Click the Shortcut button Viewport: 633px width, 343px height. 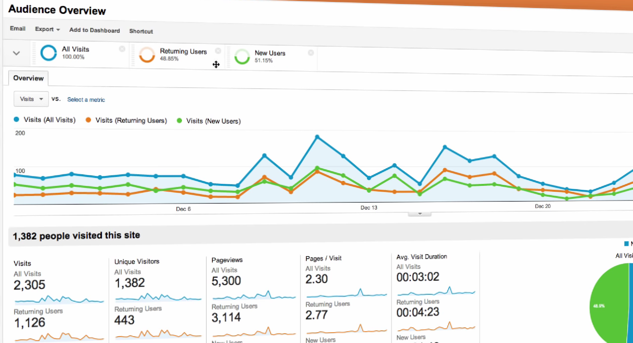pos(141,31)
